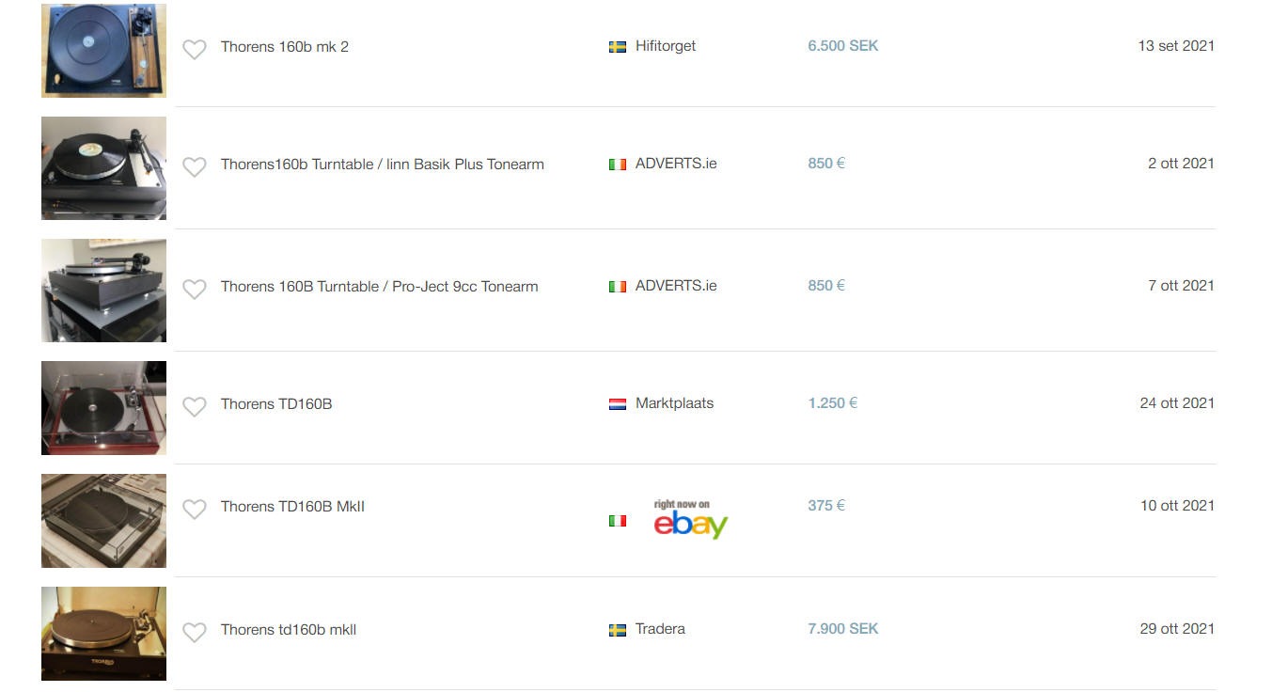1272x692 pixels.
Task: Open thumbnail of Thorens 160b mk 2
Action: 103,51
